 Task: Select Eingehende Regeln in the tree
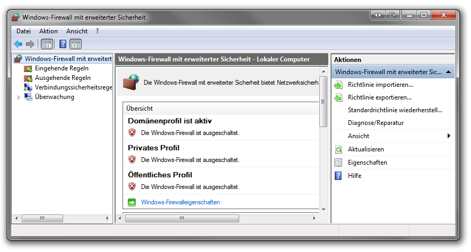(x=61, y=68)
